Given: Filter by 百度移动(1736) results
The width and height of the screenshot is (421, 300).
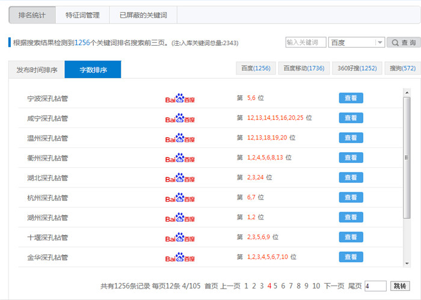Looking at the screenshot, I should coord(304,69).
